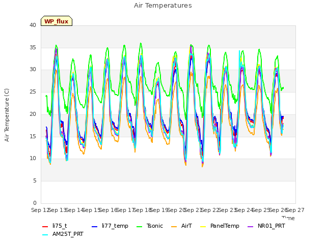Click the WP_flux annotation label
Image resolution: width=326 pixels, height=244 pixels.
[57, 21]
